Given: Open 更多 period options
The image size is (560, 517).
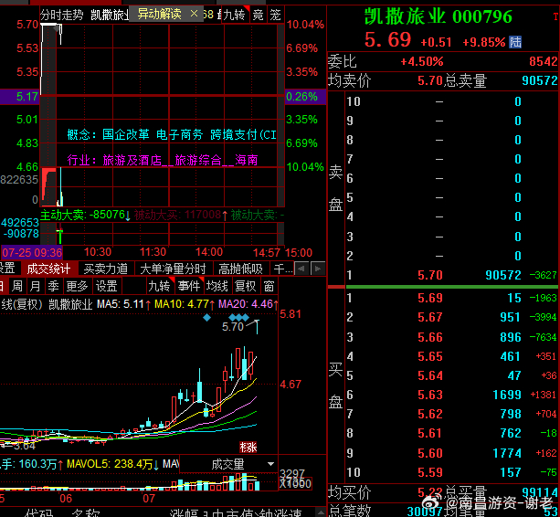Looking at the screenshot, I should (x=77, y=286).
